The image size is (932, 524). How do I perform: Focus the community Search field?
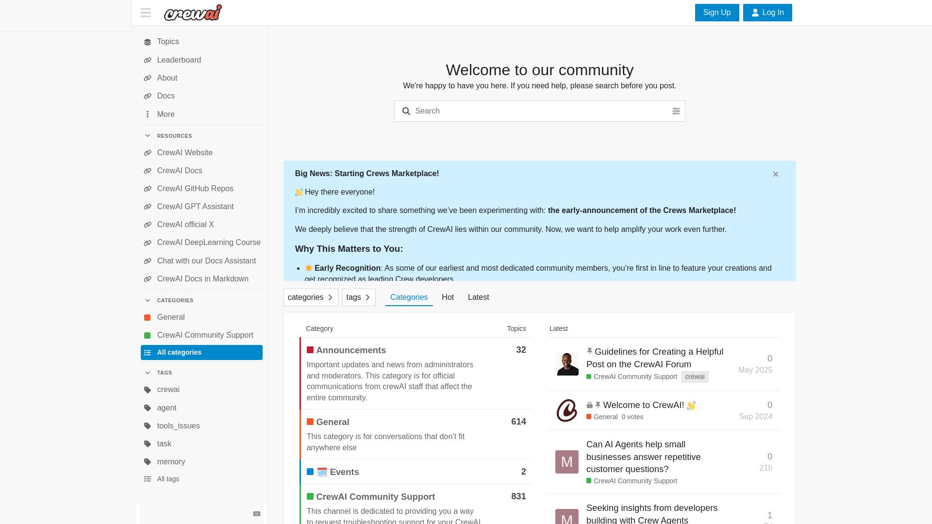click(x=539, y=111)
